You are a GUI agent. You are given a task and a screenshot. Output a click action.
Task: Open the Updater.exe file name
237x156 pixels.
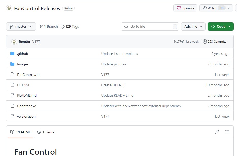[26, 106]
